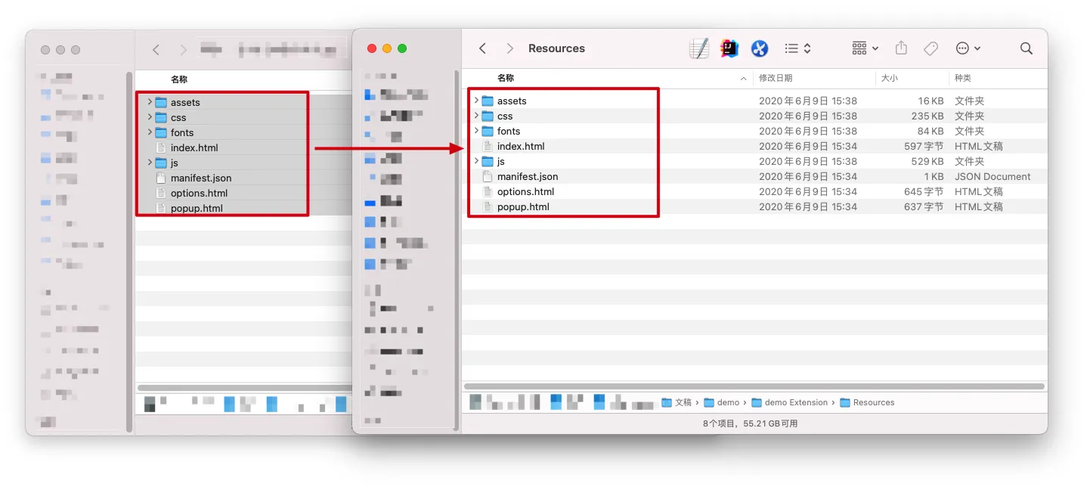Go back in the Resources window
The image size is (1090, 490).
pyautogui.click(x=482, y=48)
